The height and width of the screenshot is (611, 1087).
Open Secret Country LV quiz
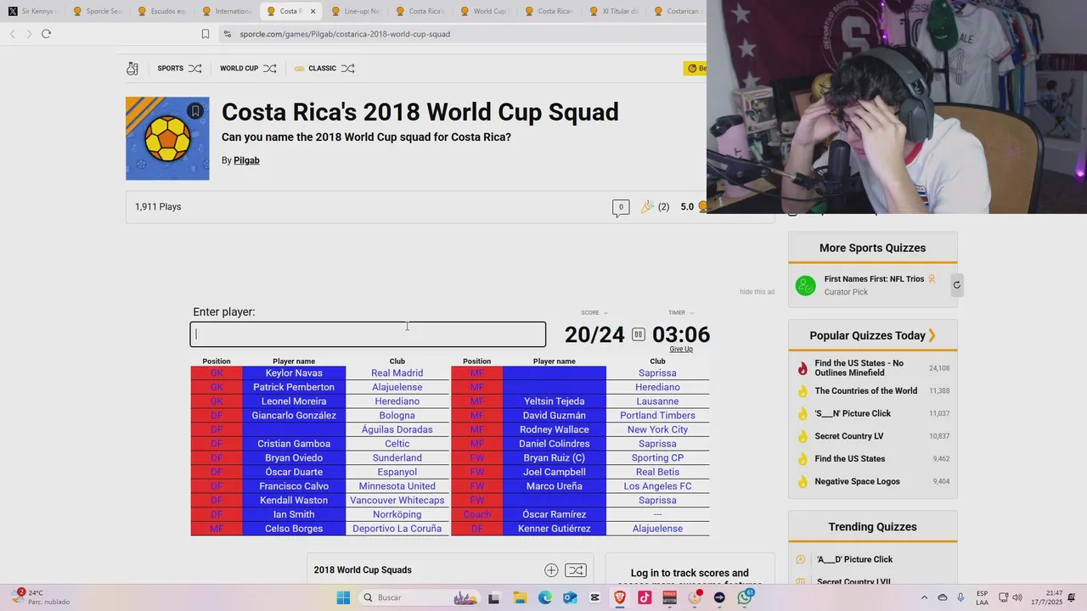pyautogui.click(x=848, y=436)
